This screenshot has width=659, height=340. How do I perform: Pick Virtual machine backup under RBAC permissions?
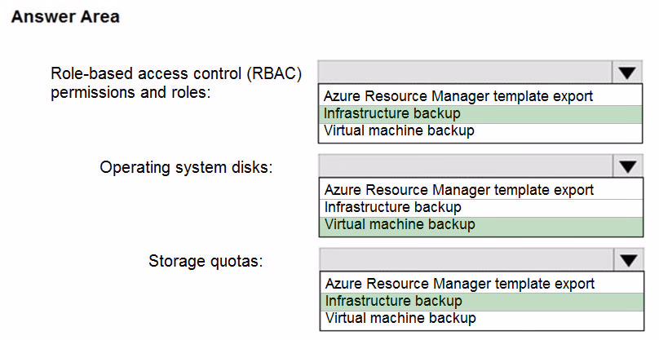click(x=480, y=131)
